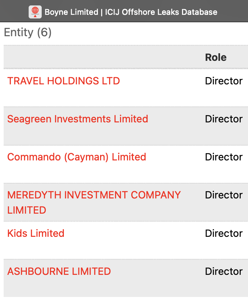Open MEREDYTH INVESTMENT COMPANY LIMITED entity page
Viewport: 248px width, 302px height.
tap(94, 195)
